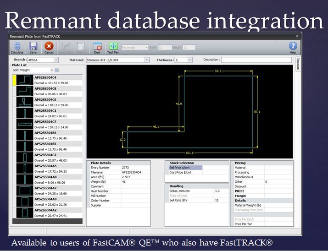328x251 pixels.
Task: Select the APS2SS304C7 plate thumbnail
Action: [x=25, y=125]
